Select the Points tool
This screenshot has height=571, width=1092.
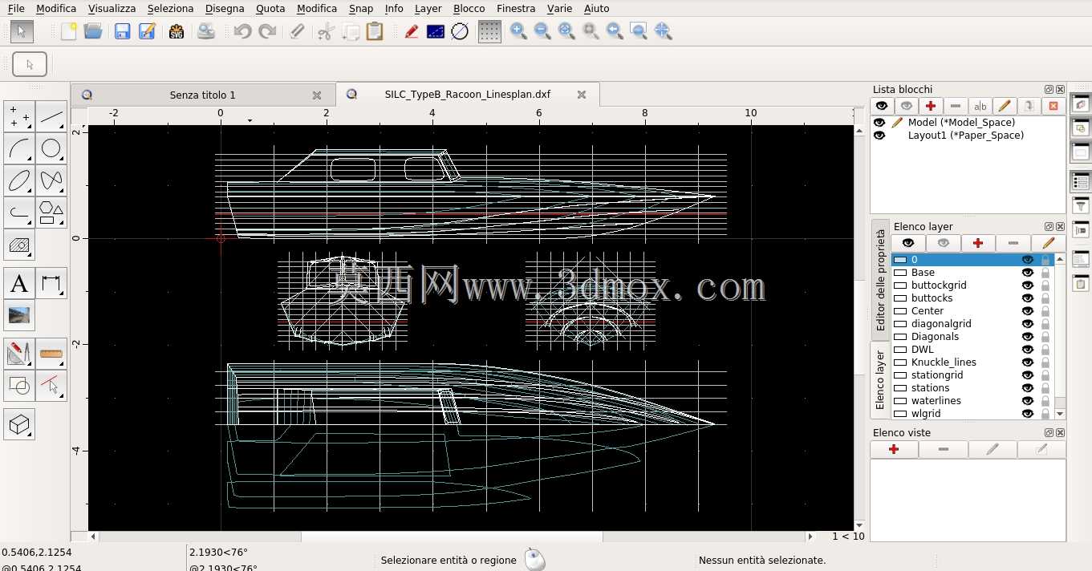(19, 116)
